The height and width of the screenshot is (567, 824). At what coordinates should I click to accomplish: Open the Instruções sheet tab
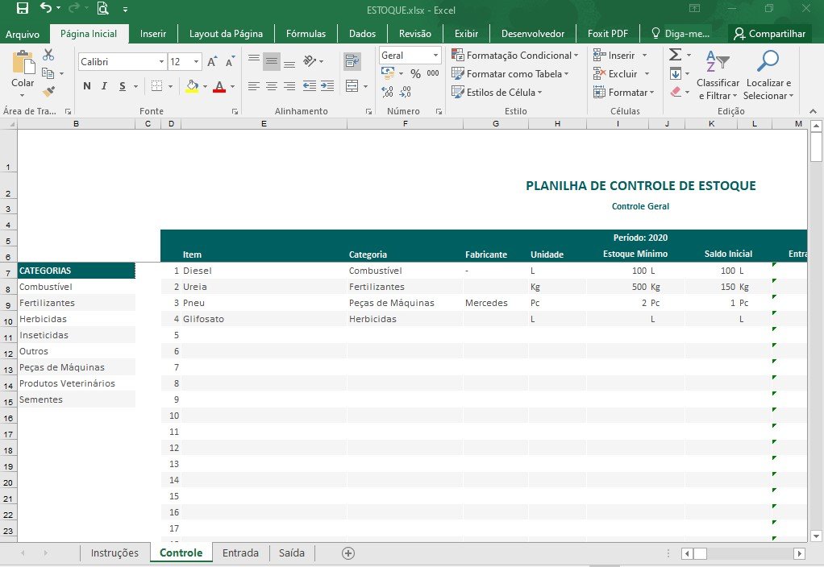(x=114, y=553)
